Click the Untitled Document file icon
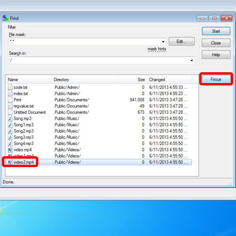The height and width of the screenshot is (236, 236). tap(10, 112)
